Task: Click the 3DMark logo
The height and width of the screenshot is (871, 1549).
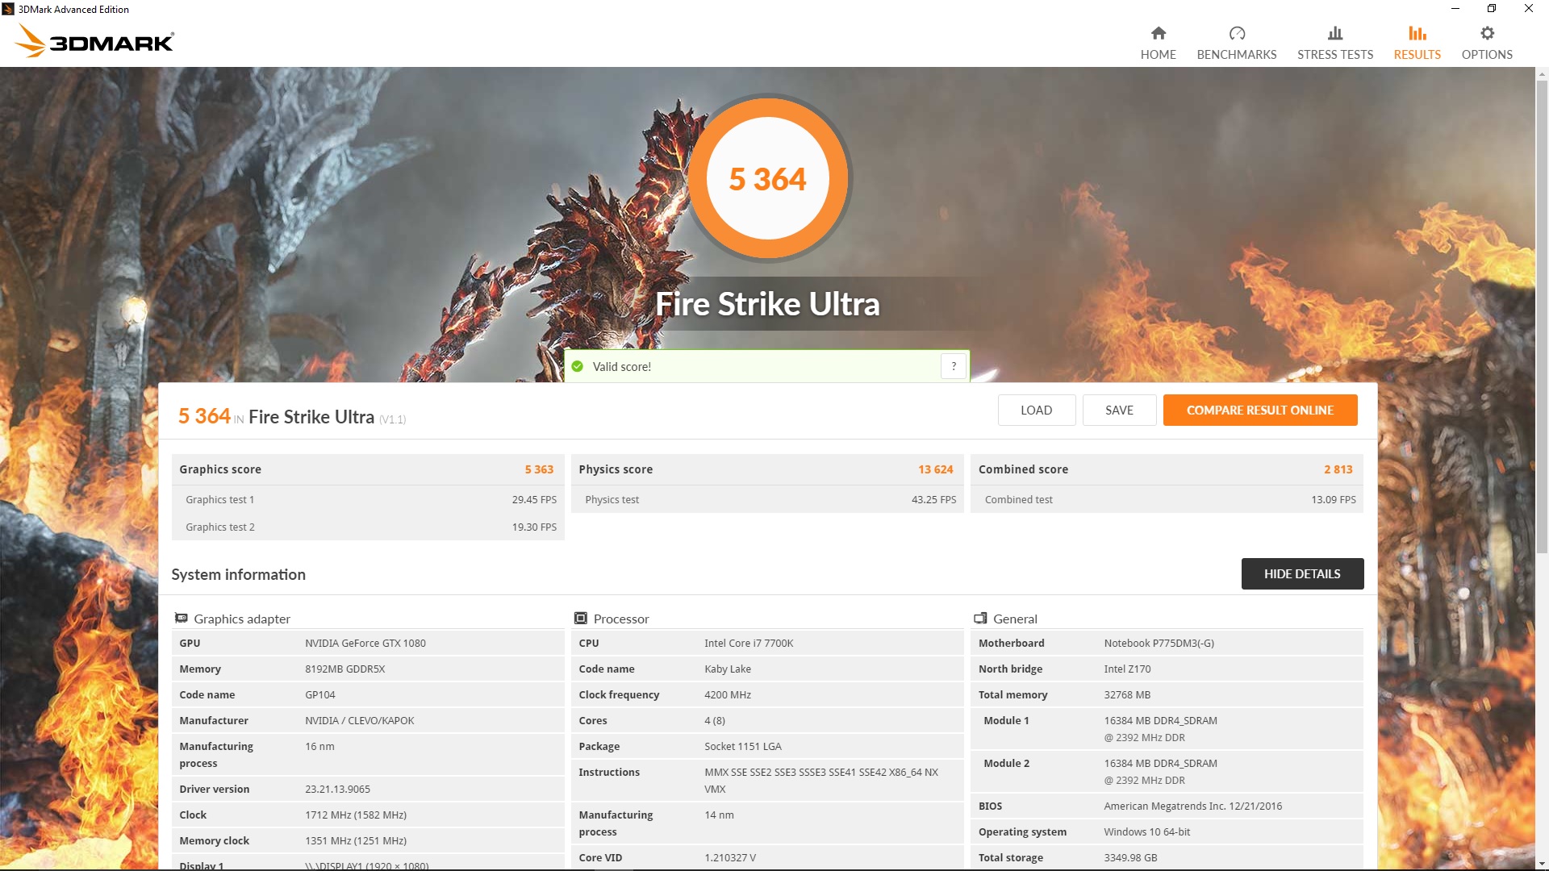Action: [94, 40]
